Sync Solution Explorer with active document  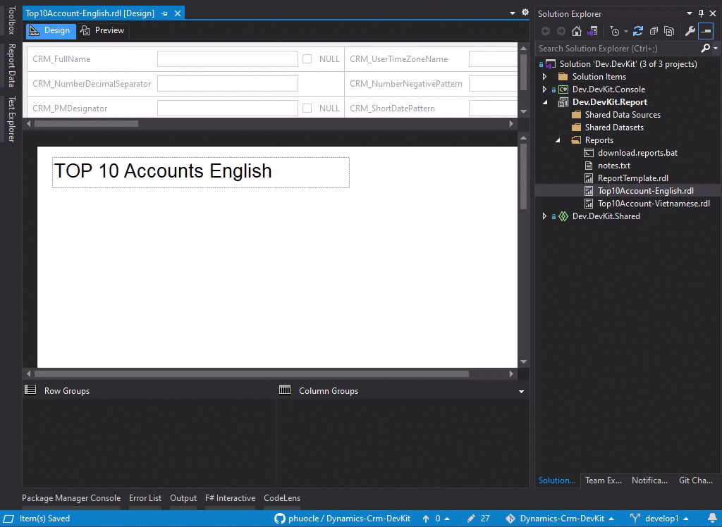pyautogui.click(x=591, y=32)
